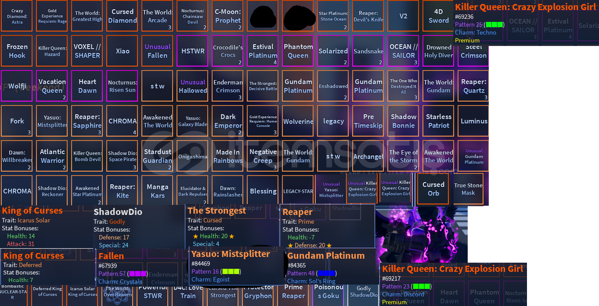The image size is (599, 306).
Task: Select the Unusual Hallowed slot
Action: 193,86
